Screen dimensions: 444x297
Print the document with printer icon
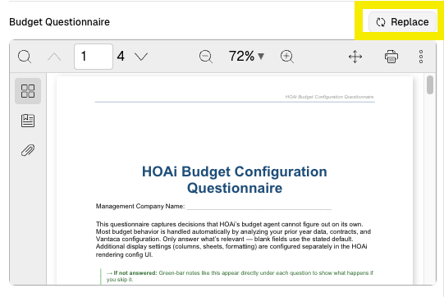(x=391, y=57)
